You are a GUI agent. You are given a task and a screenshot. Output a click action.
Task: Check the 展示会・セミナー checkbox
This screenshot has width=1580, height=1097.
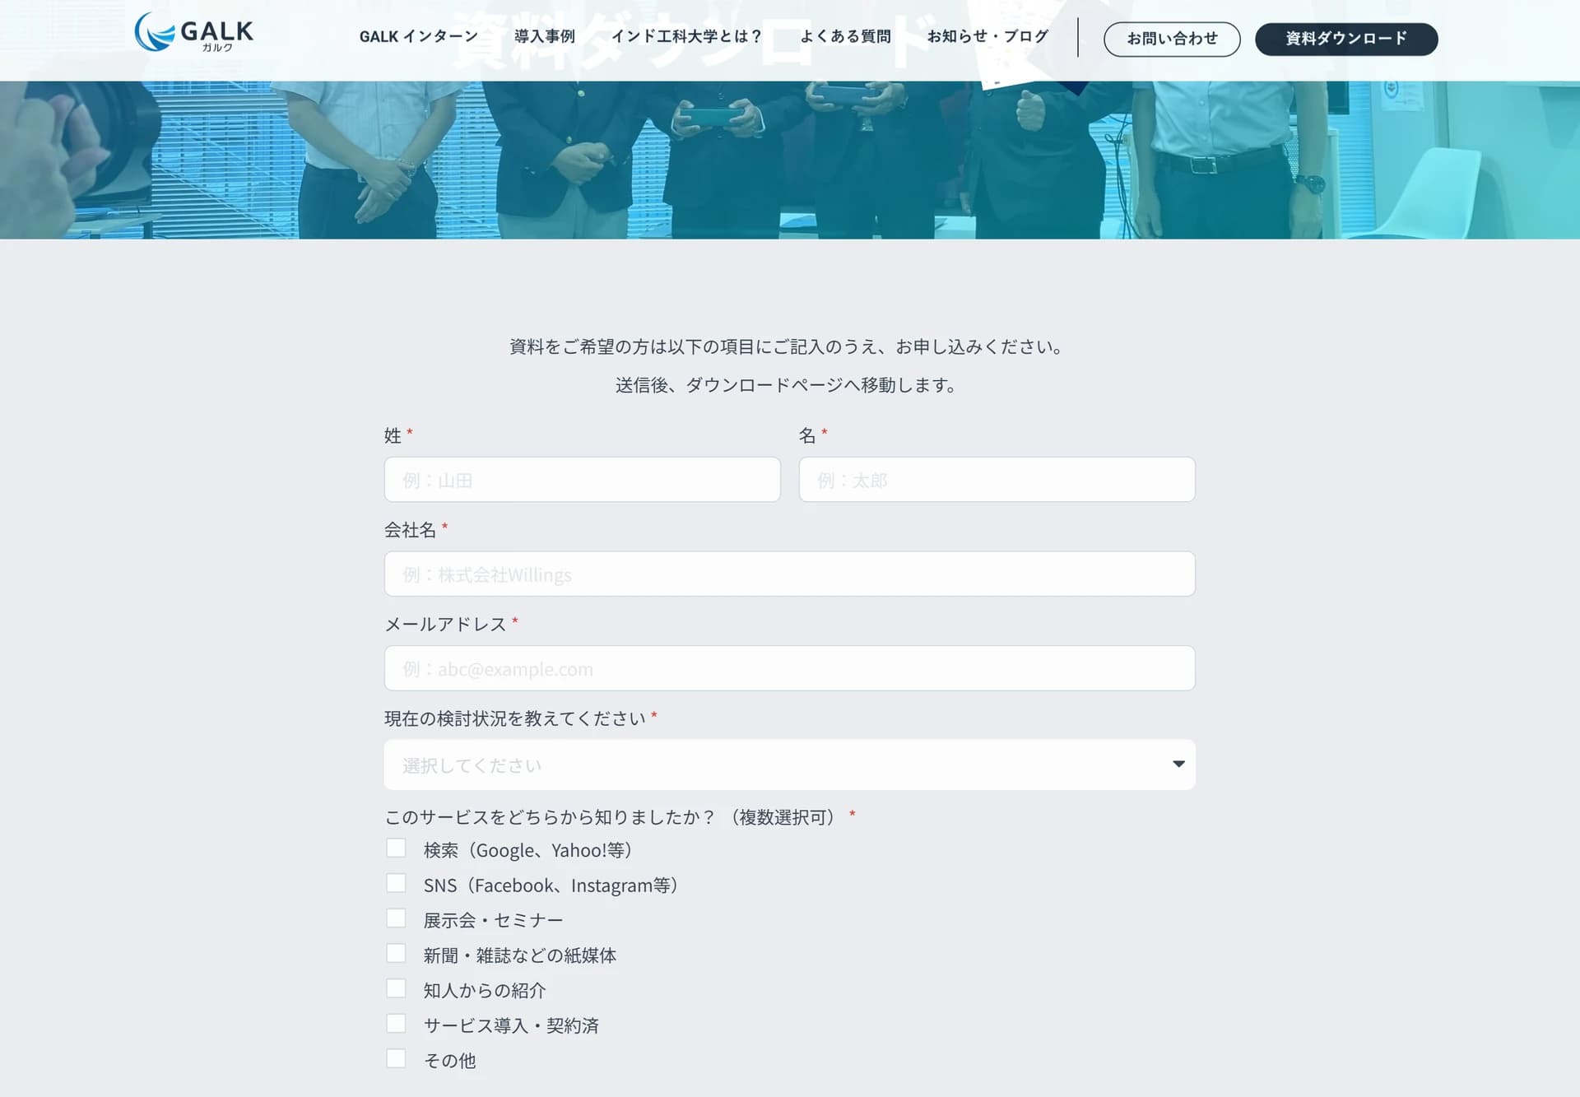pyautogui.click(x=396, y=918)
